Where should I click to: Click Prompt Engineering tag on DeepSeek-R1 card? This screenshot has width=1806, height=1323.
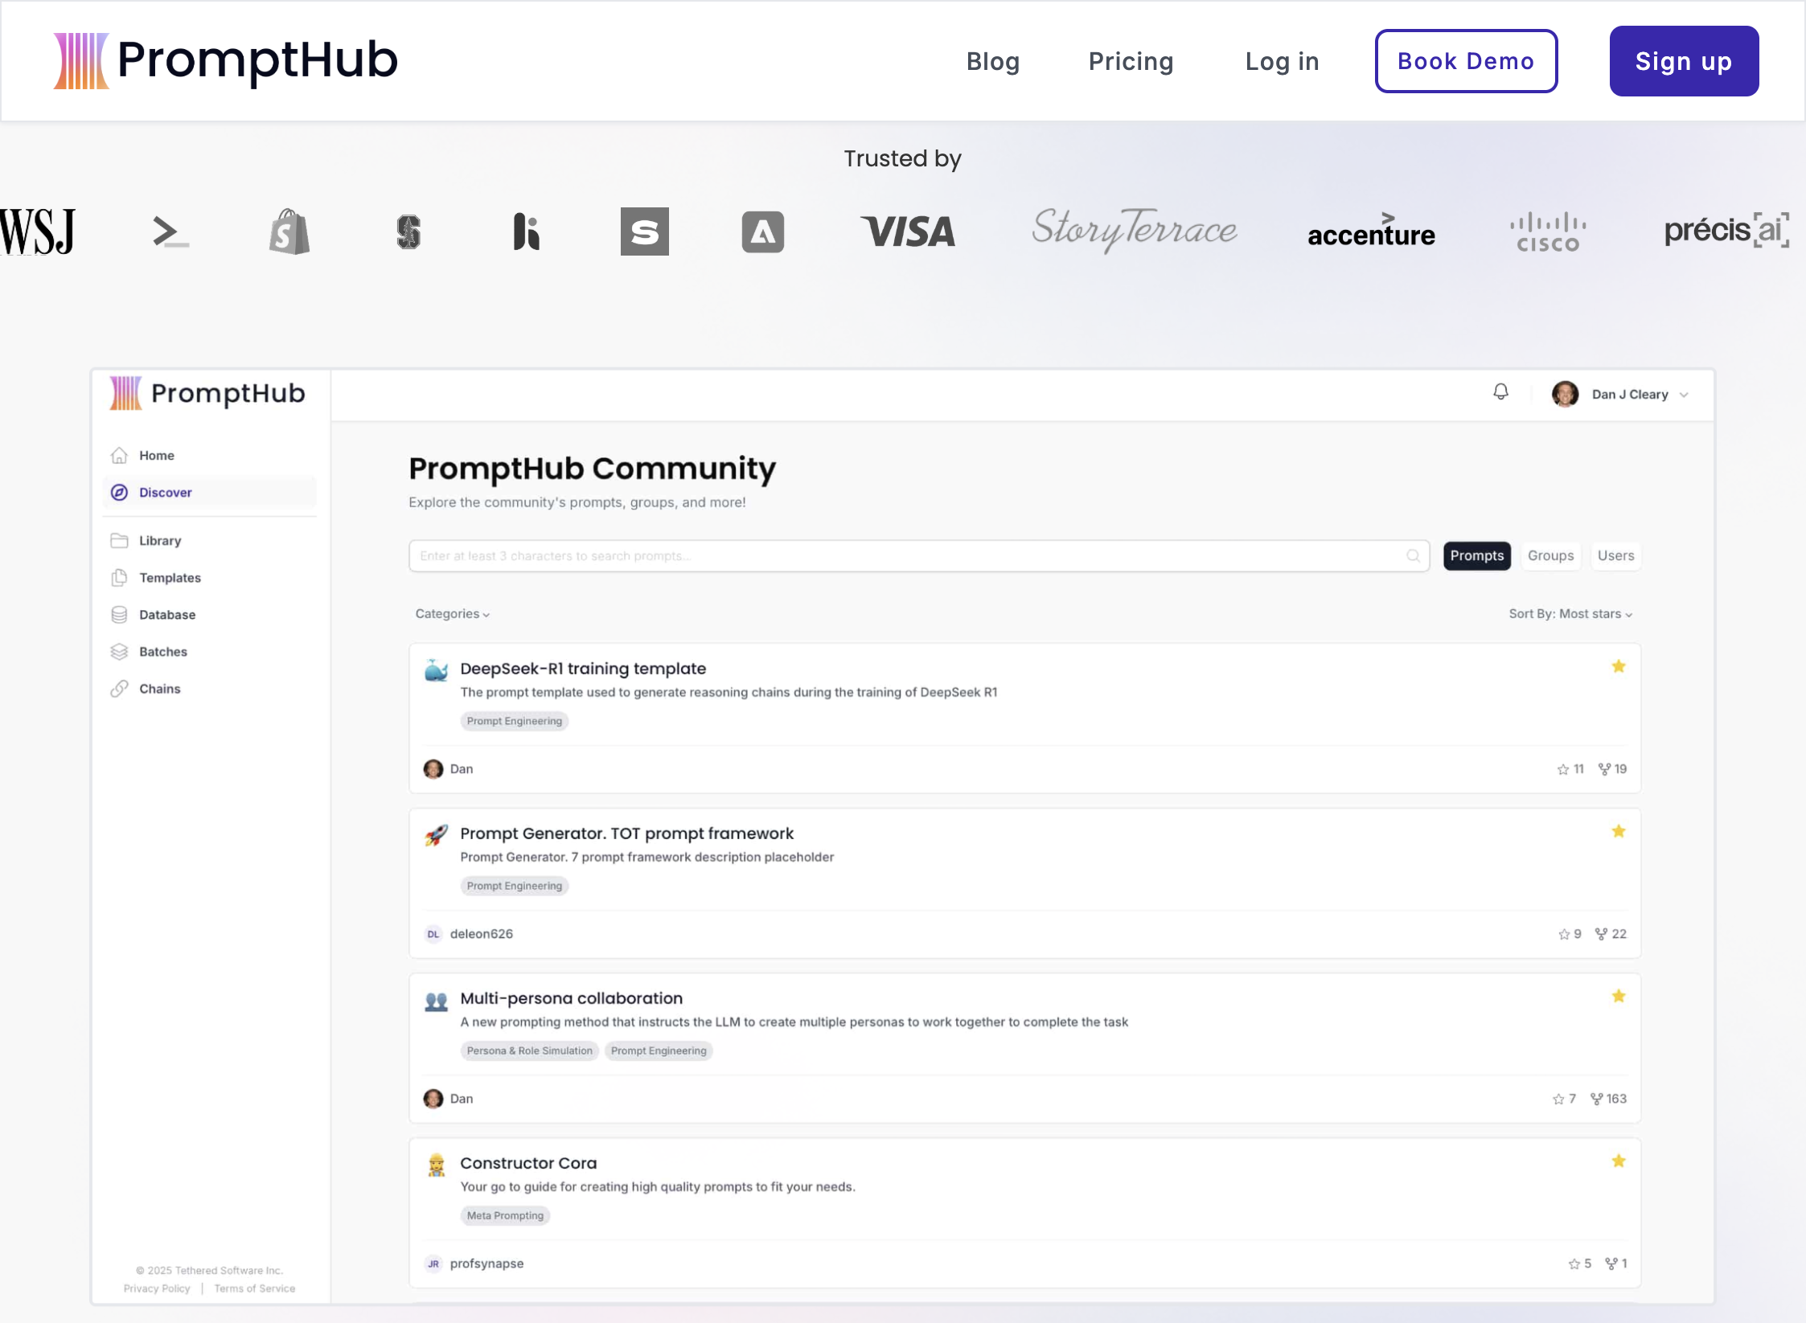(x=514, y=721)
